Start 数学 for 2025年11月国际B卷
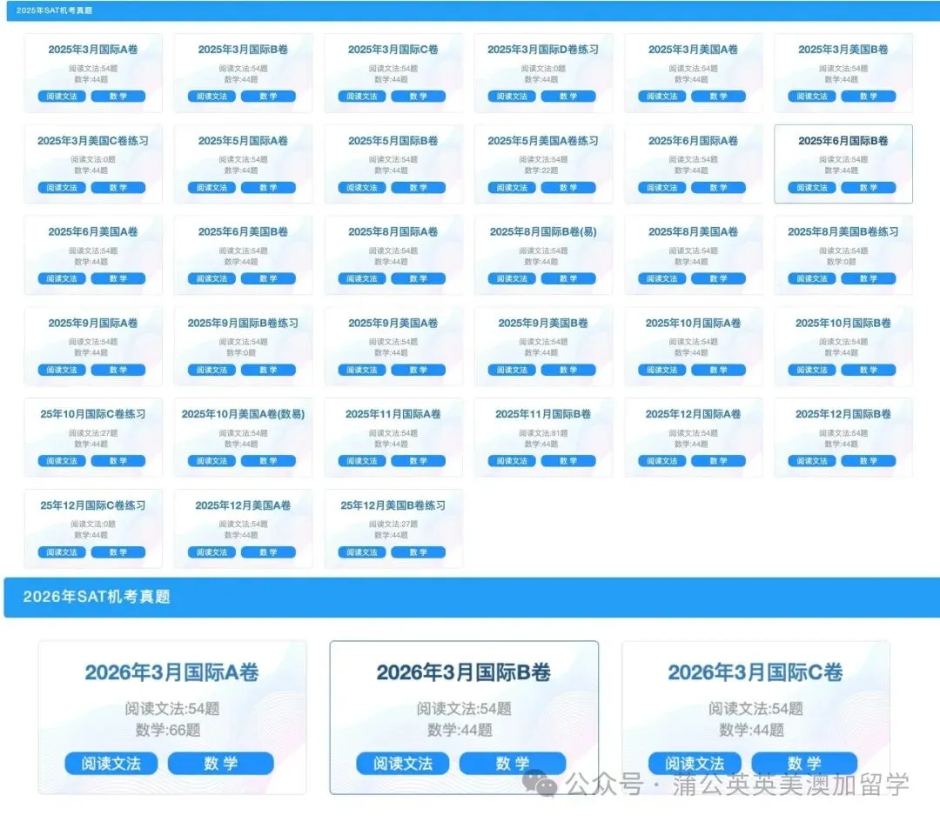Image resolution: width=940 pixels, height=822 pixels. 570,461
